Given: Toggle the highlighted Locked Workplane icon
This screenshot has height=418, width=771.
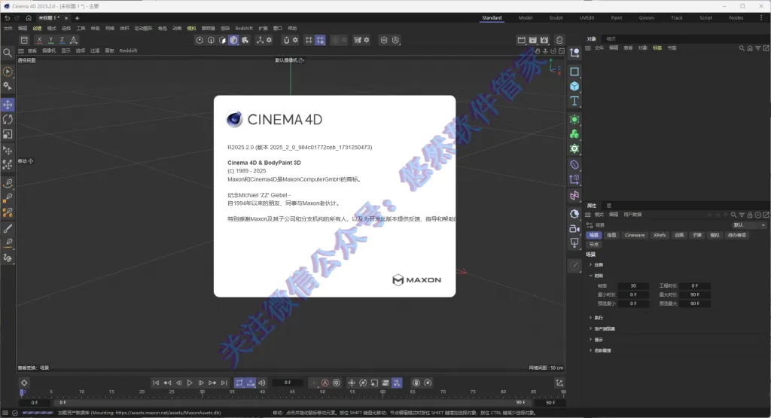Looking at the screenshot, I should pyautogui.click(x=320, y=40).
